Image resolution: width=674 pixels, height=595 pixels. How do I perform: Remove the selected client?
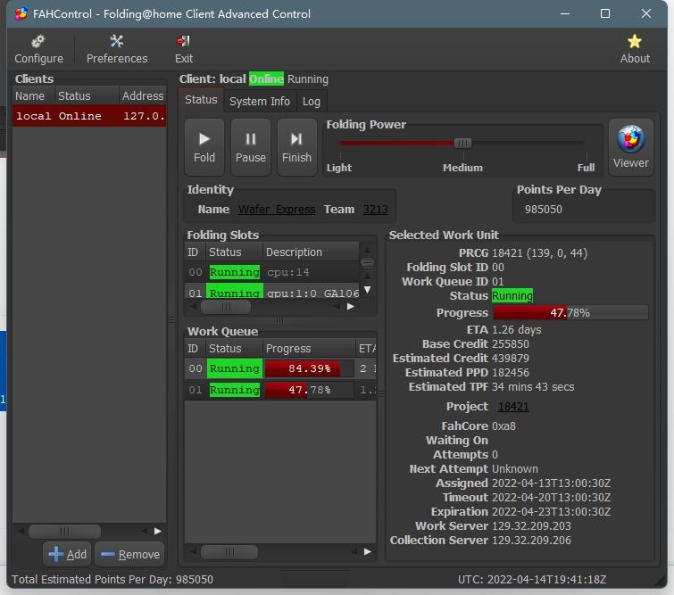click(129, 554)
